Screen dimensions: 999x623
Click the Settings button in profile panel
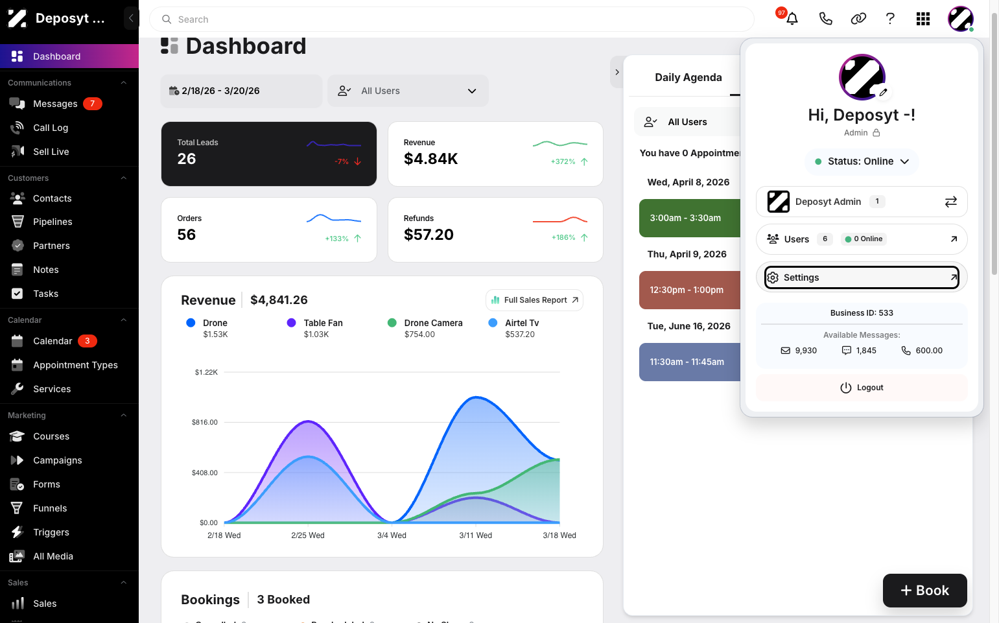coord(862,277)
